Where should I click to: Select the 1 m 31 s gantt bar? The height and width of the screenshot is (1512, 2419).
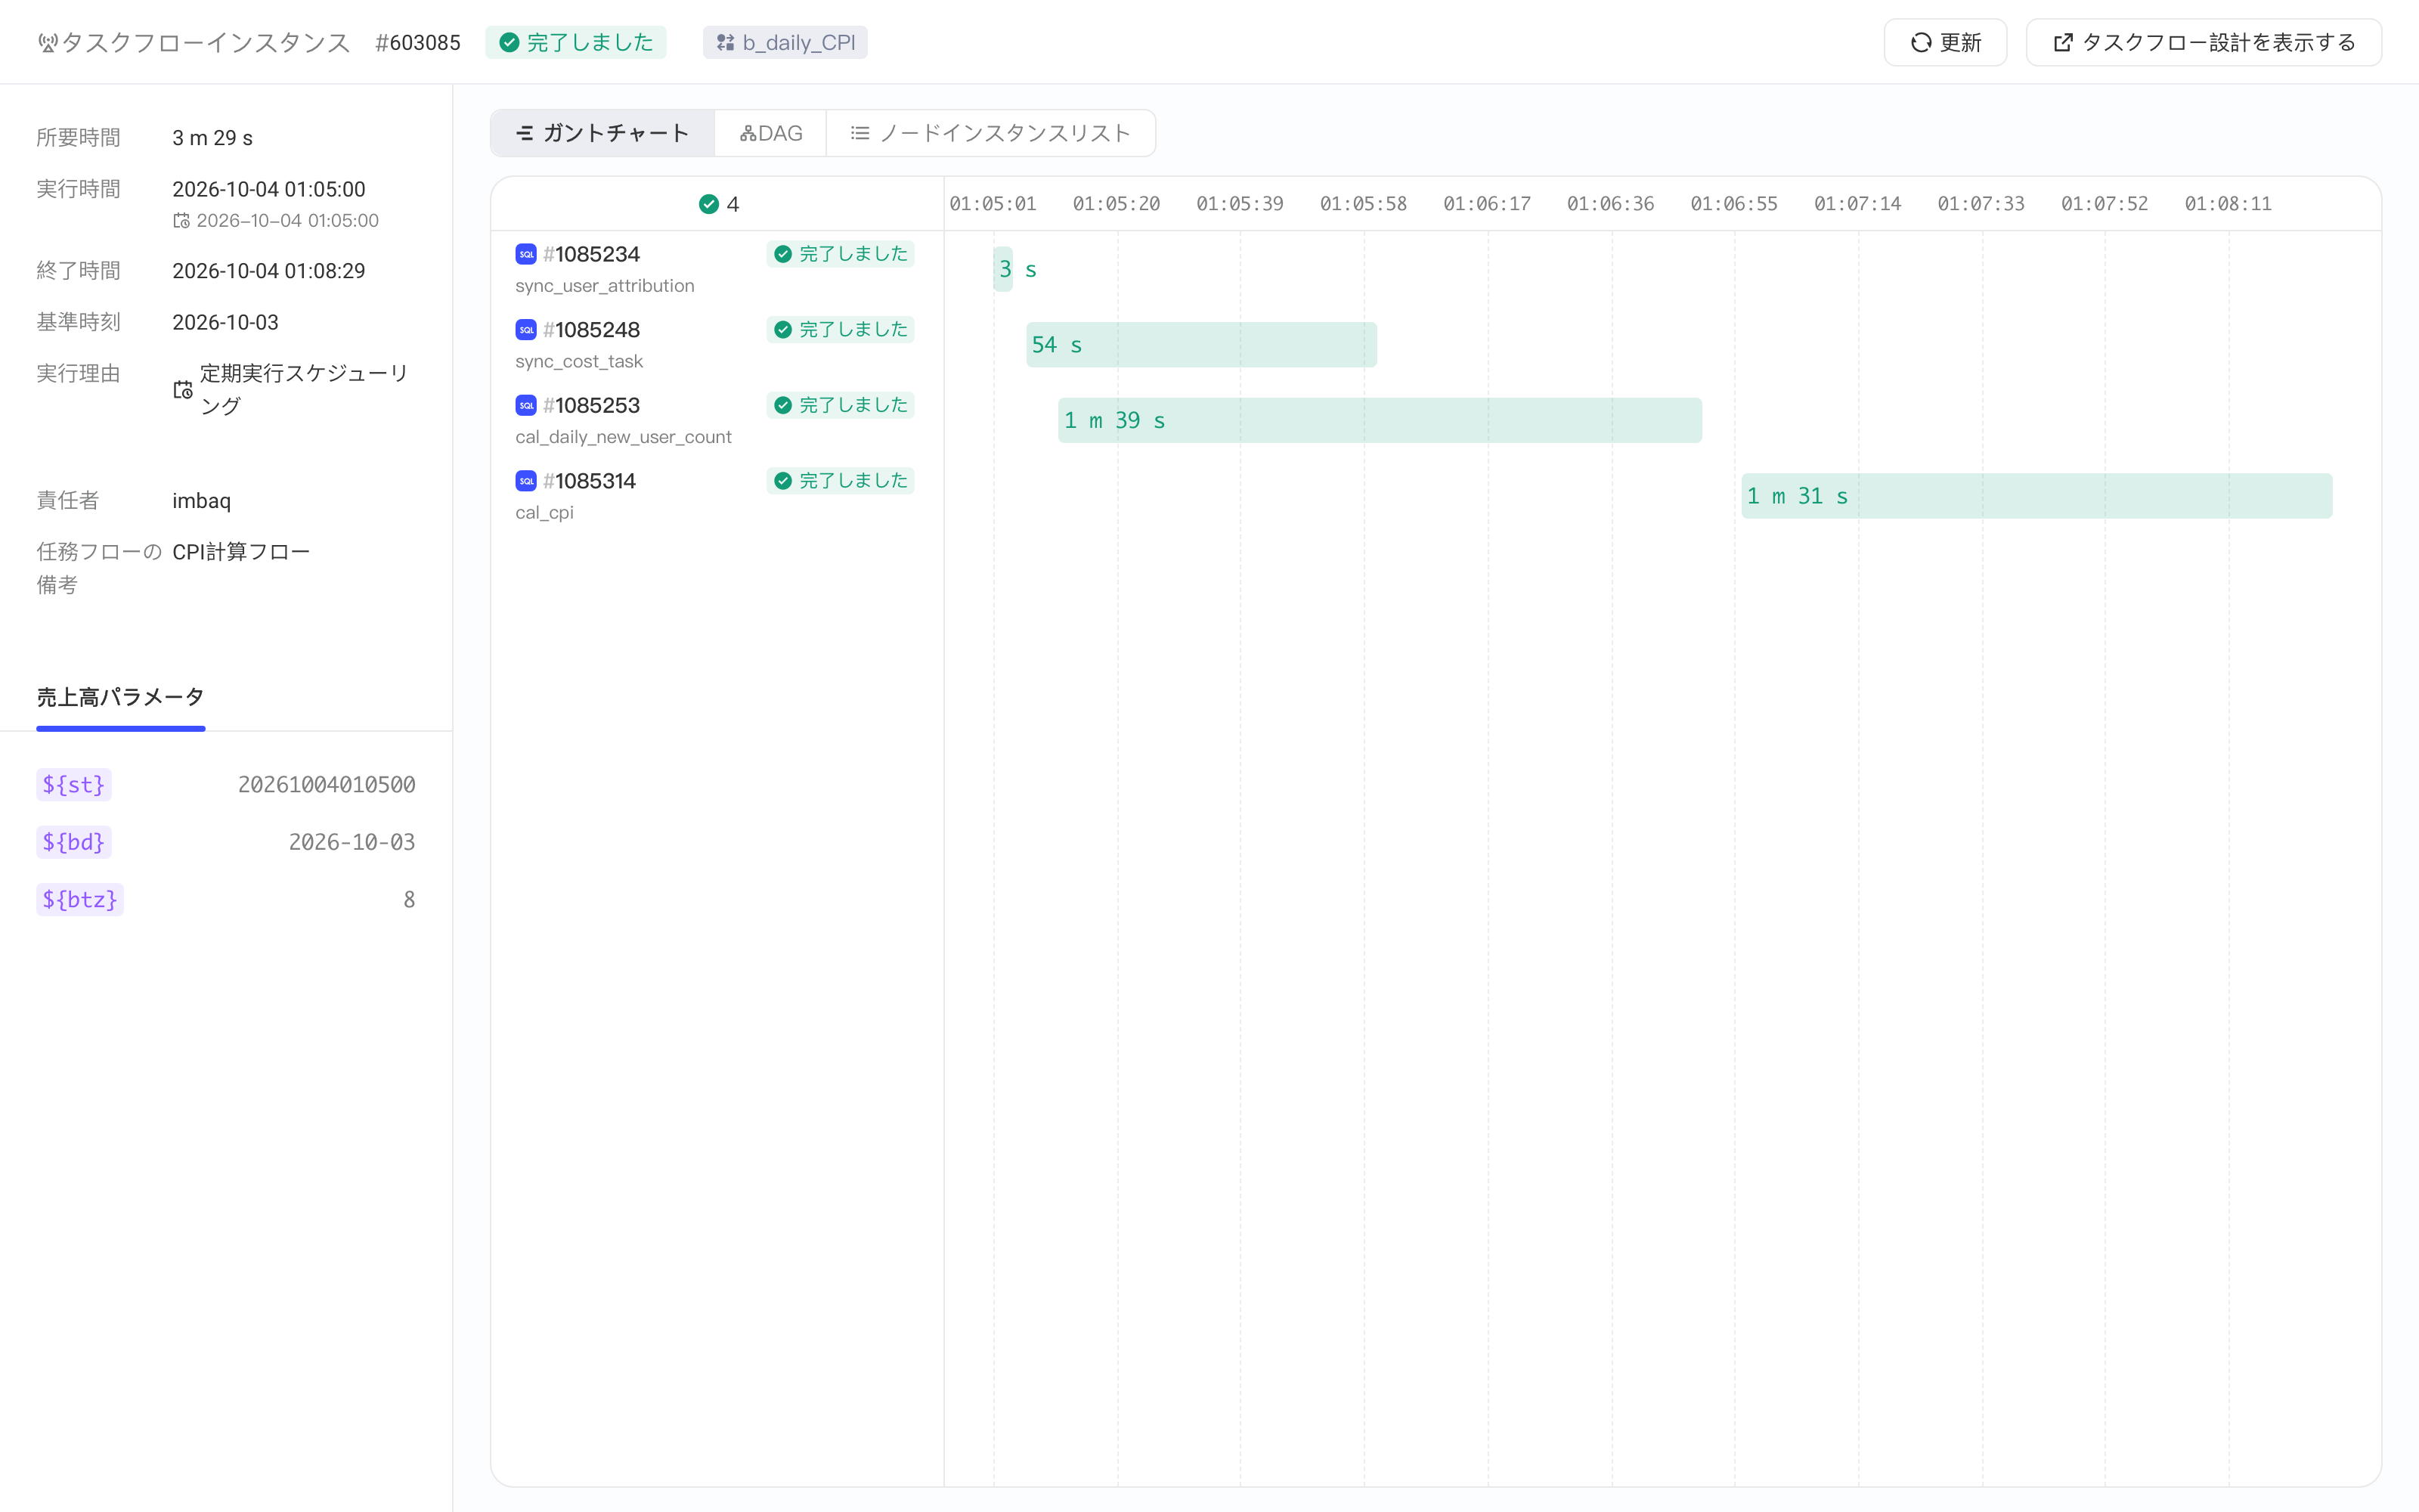click(x=2036, y=496)
